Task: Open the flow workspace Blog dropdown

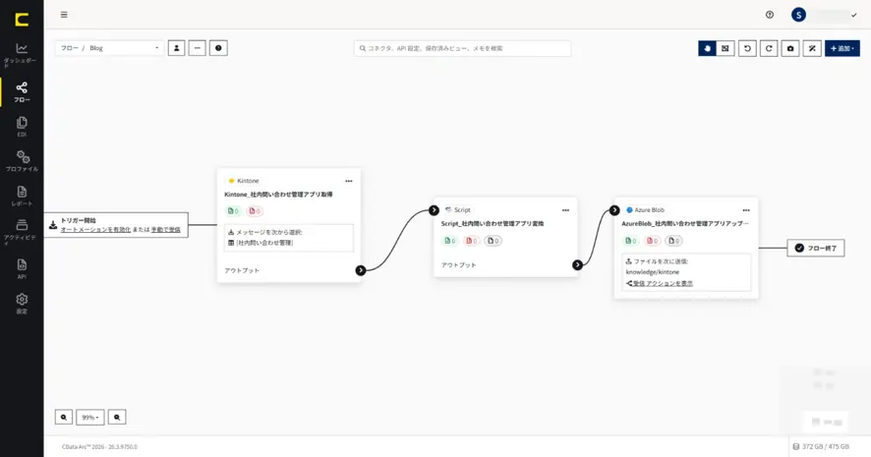Action: 109,48
